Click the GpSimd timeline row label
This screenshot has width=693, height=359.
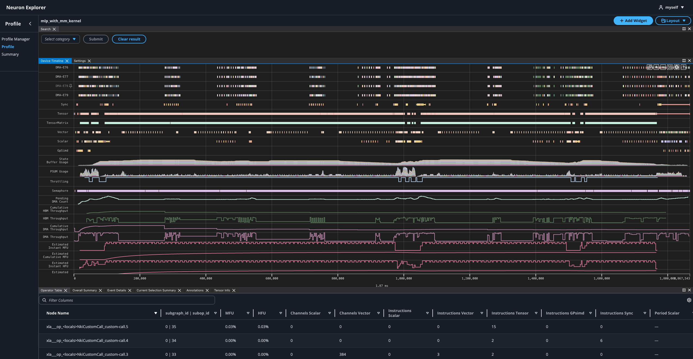pos(63,151)
